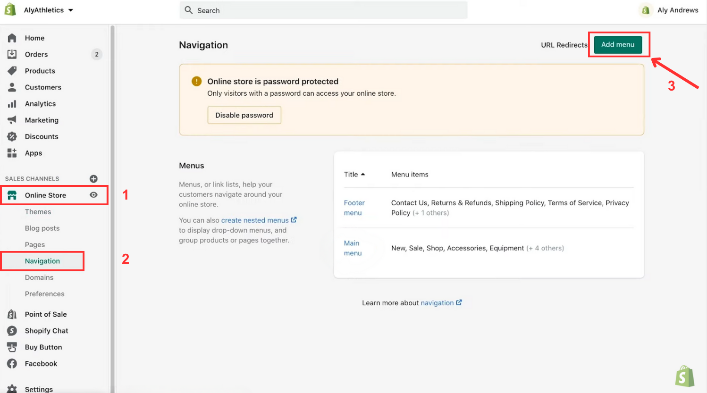
Task: Click the Analytics bar chart icon
Action: 12,104
